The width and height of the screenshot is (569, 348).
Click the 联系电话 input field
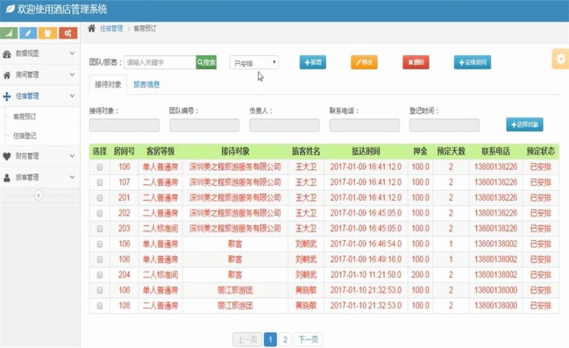tap(364, 125)
